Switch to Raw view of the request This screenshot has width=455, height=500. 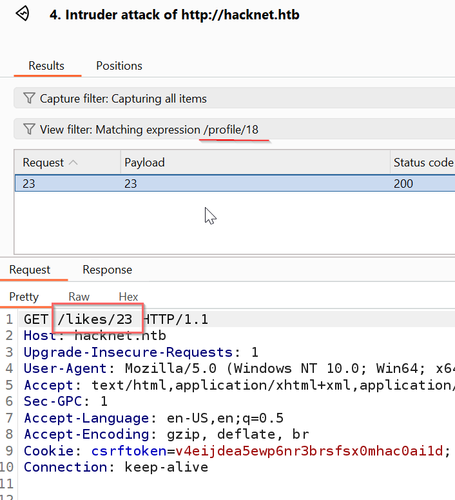point(79,297)
